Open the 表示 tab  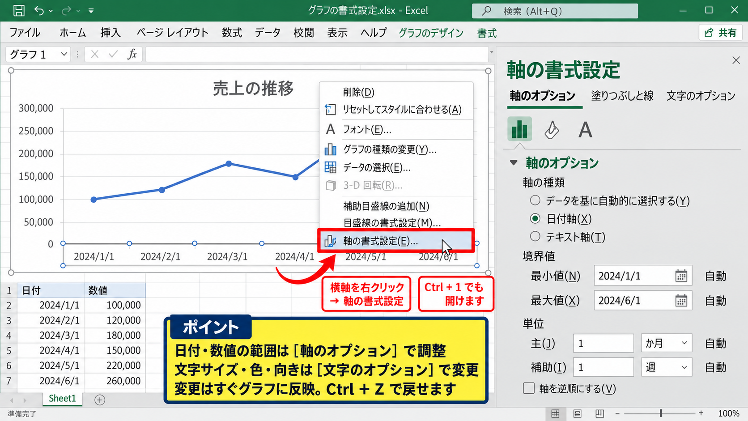337,33
